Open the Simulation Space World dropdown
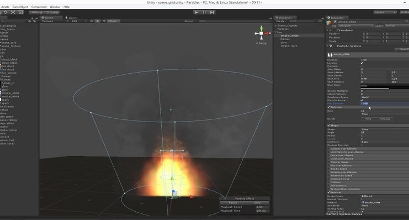 [x=385, y=97]
